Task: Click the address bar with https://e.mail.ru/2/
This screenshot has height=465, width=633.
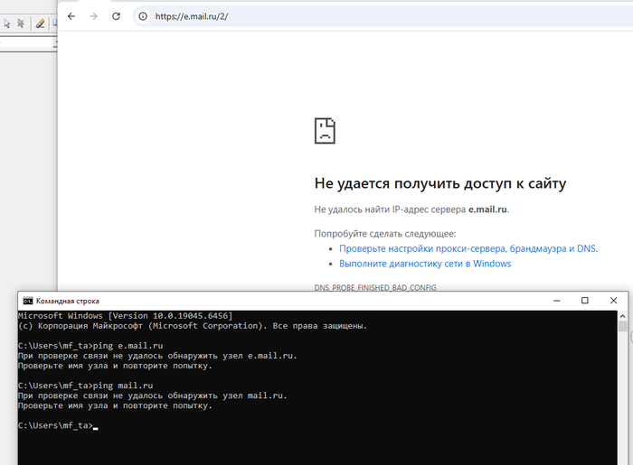Action: (x=383, y=16)
